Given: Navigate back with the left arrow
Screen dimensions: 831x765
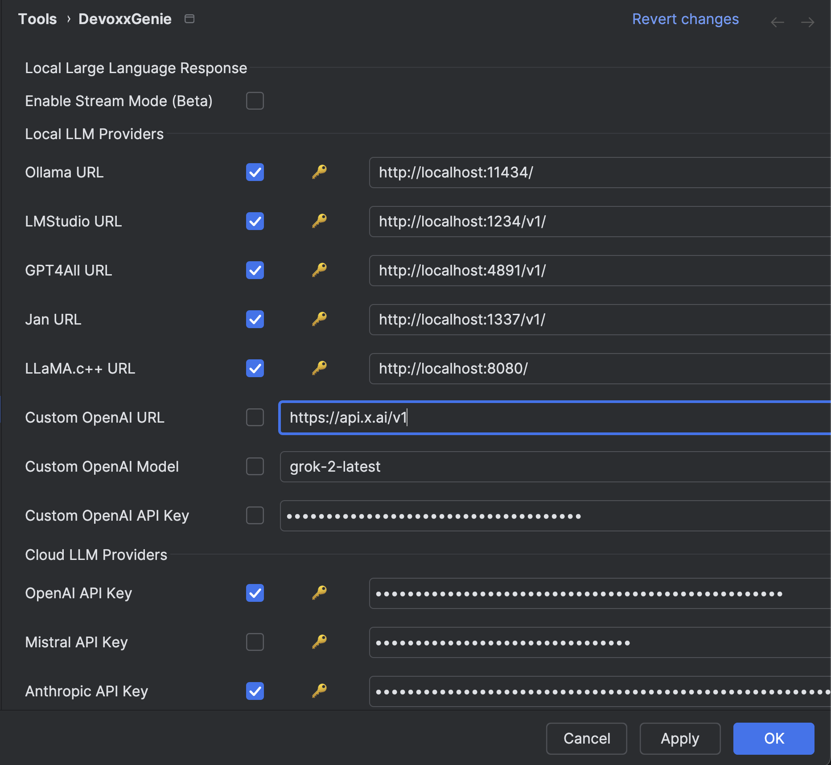Looking at the screenshot, I should 777,22.
